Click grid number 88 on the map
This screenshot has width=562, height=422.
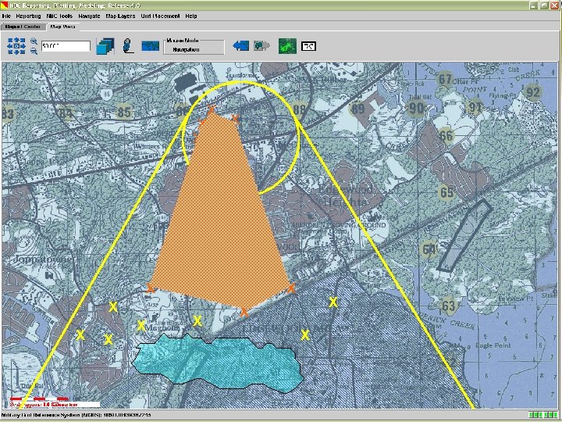299,109
